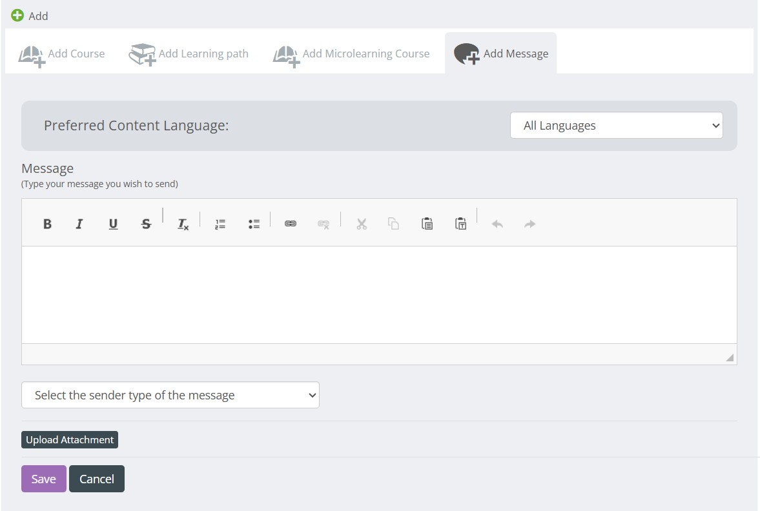Toggle underline formatting
Viewport: 760px width, 511px height.
[113, 224]
